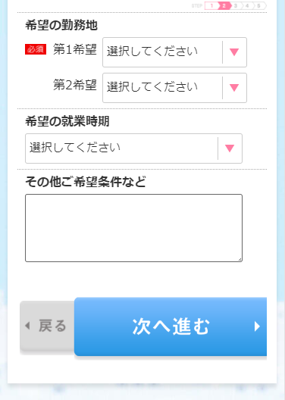Screen dimensions: 285x400
Task: Open the 第1希望 location select box
Action: tap(174, 52)
